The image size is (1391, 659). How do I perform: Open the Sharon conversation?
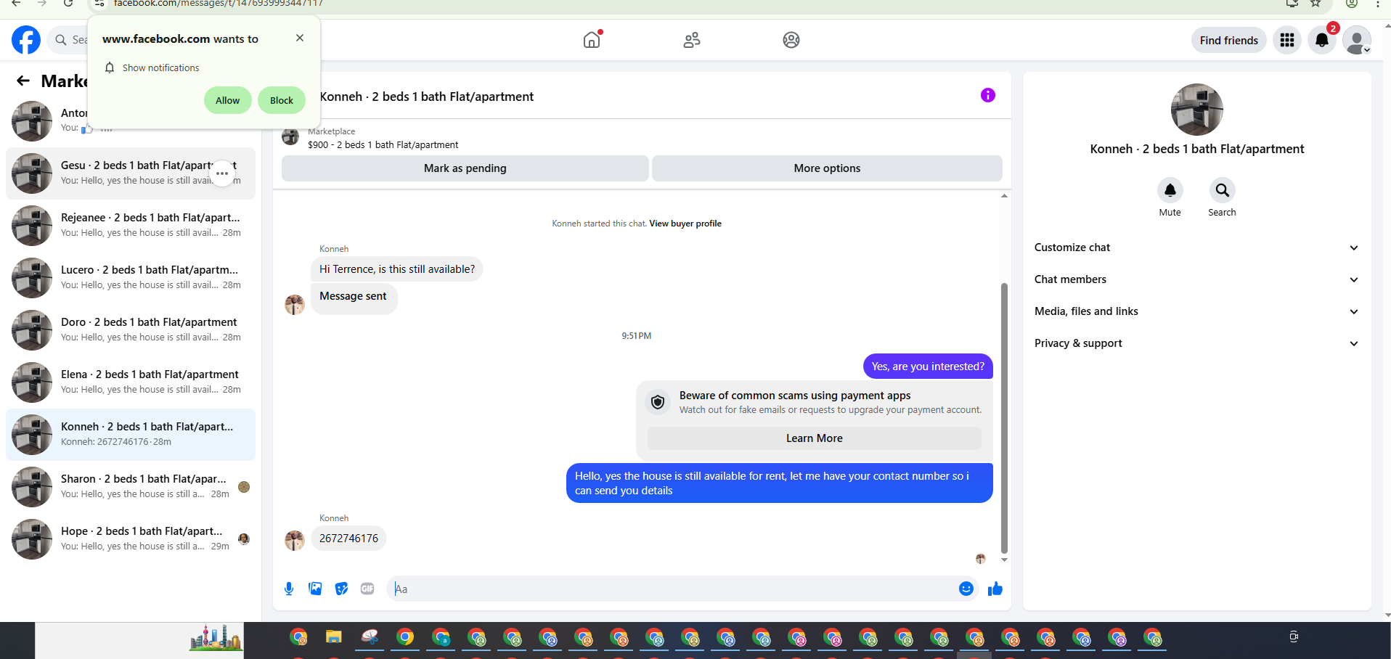[x=131, y=487]
